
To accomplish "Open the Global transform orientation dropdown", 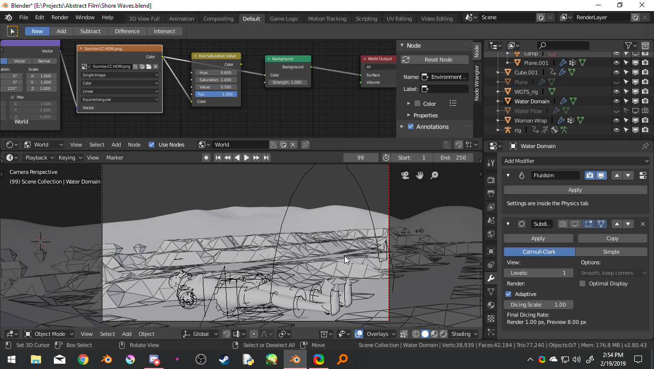I will pyautogui.click(x=201, y=334).
